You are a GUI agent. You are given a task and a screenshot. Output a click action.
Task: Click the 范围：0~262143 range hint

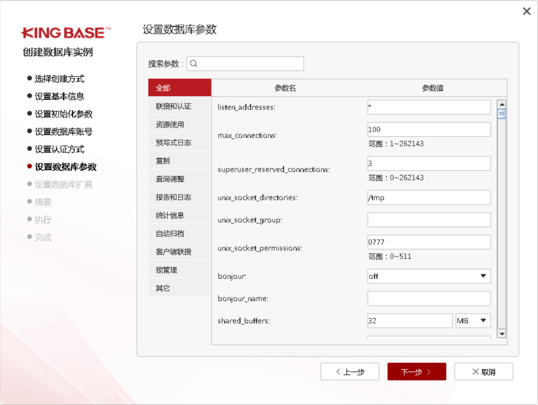click(x=396, y=178)
